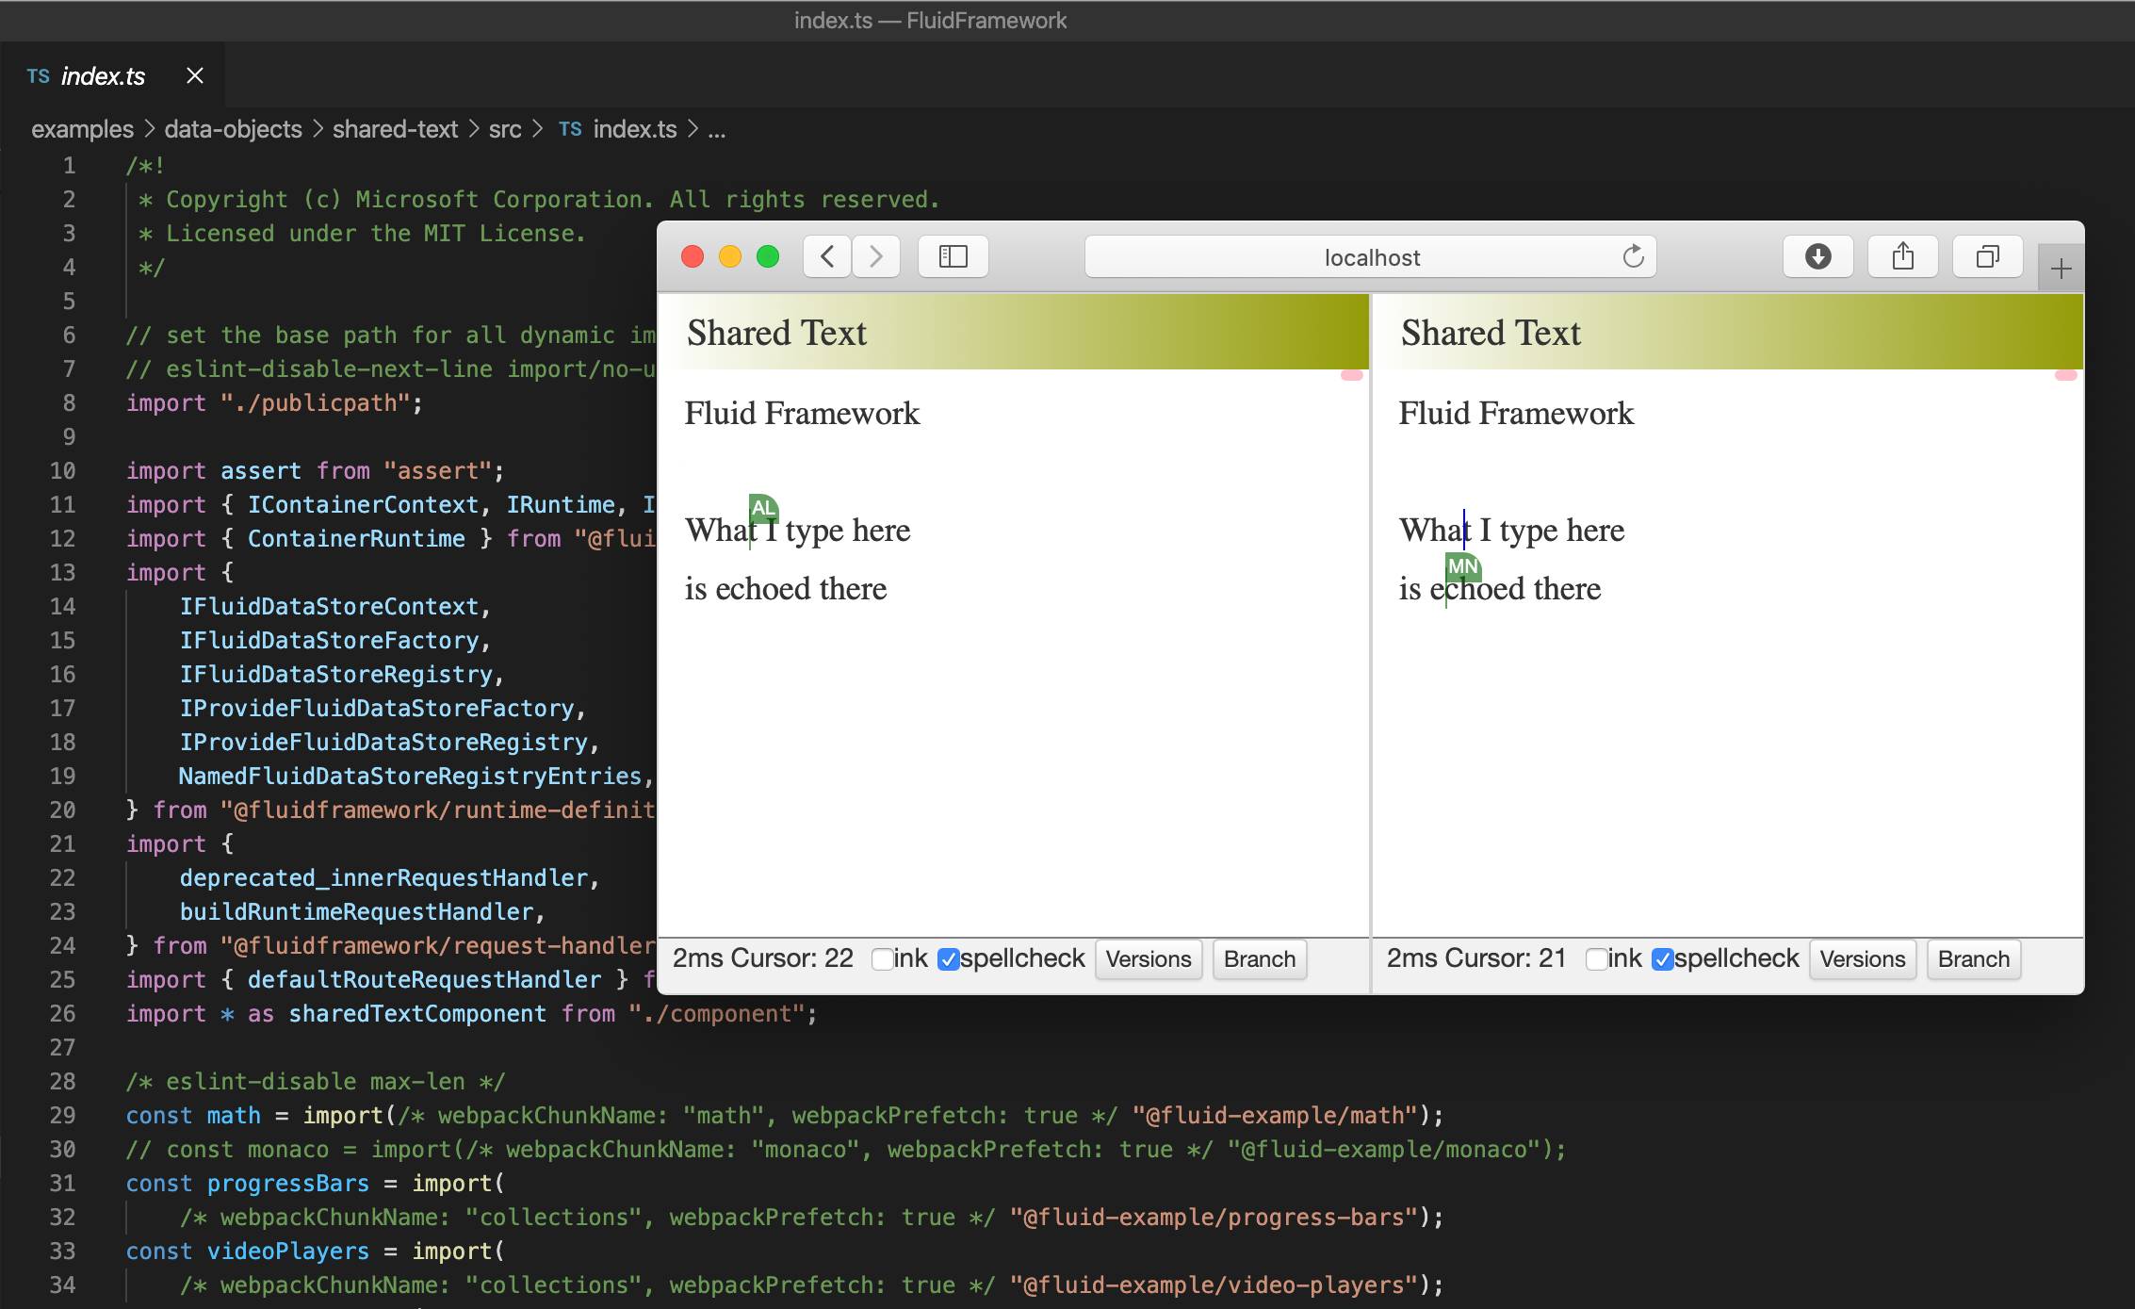
Task: Click the sidebar toggle split-editor icon
Action: (952, 256)
